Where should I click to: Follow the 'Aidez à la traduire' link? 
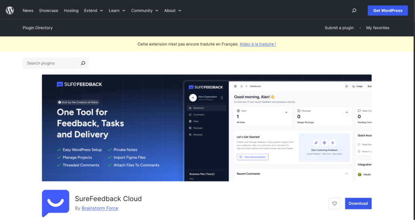coord(258,44)
